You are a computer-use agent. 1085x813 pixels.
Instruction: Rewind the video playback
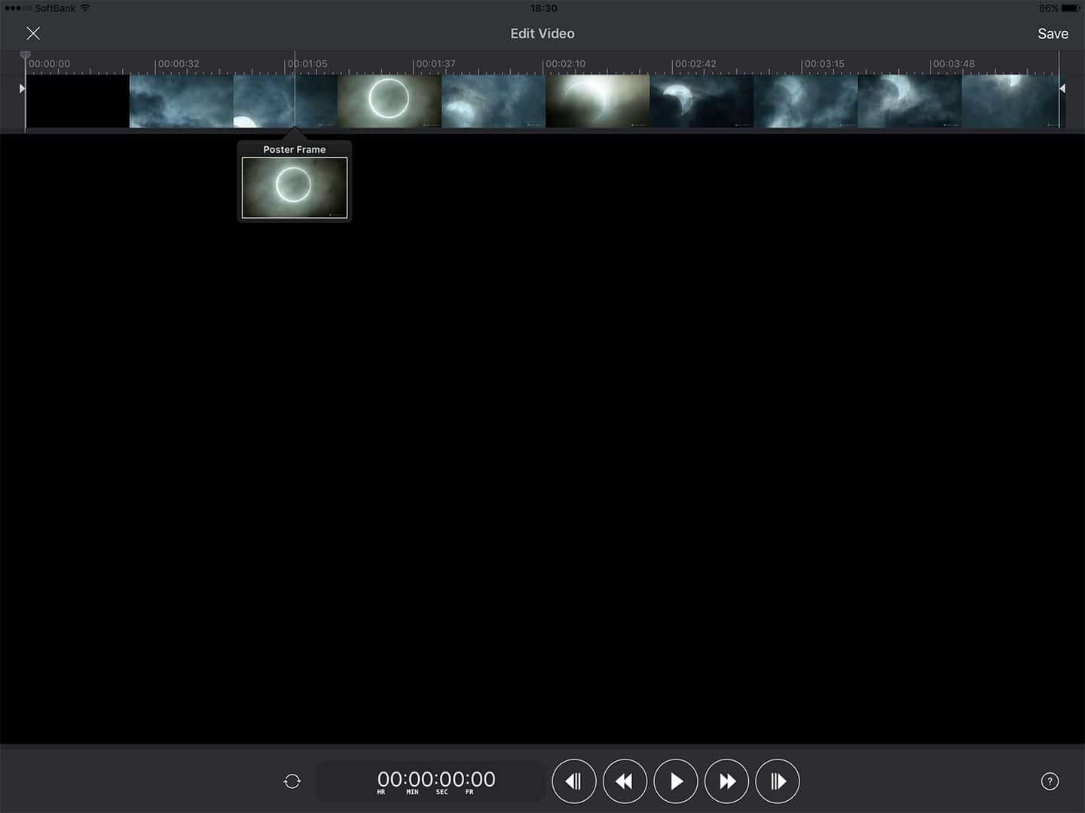(625, 781)
